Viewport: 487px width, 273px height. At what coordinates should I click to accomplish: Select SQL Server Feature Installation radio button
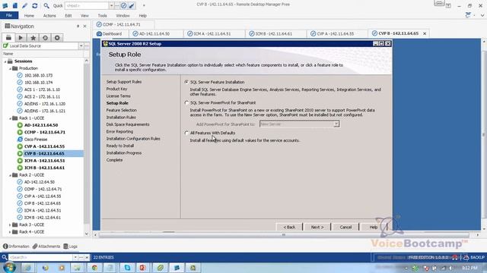click(x=186, y=82)
